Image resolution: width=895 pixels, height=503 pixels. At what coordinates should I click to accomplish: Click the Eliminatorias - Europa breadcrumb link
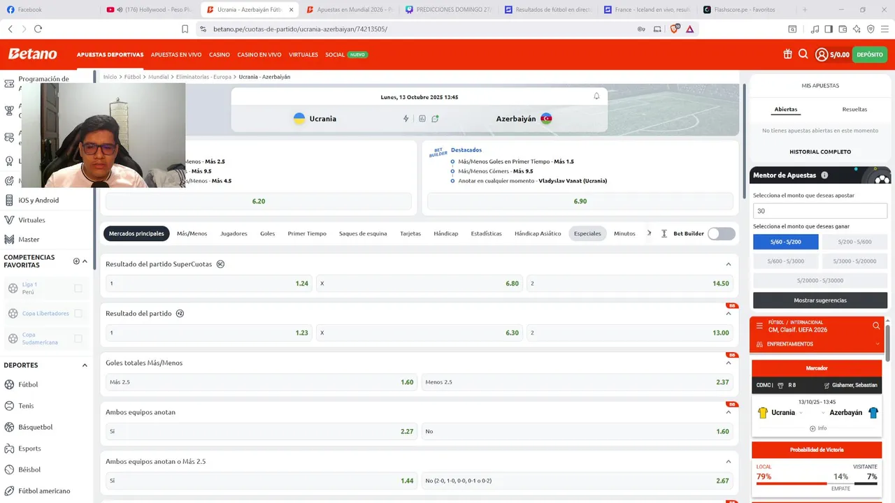203,77
